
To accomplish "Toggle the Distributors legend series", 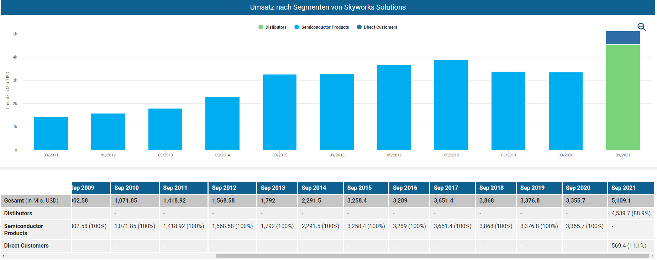I will (x=275, y=27).
